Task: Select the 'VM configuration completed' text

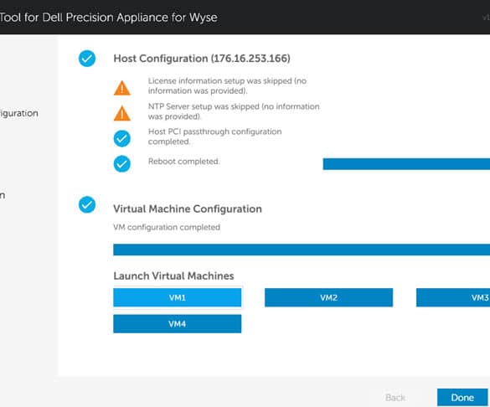Action: point(167,227)
